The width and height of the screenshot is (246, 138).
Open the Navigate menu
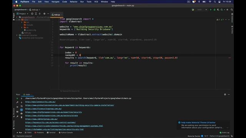coord(55,2)
